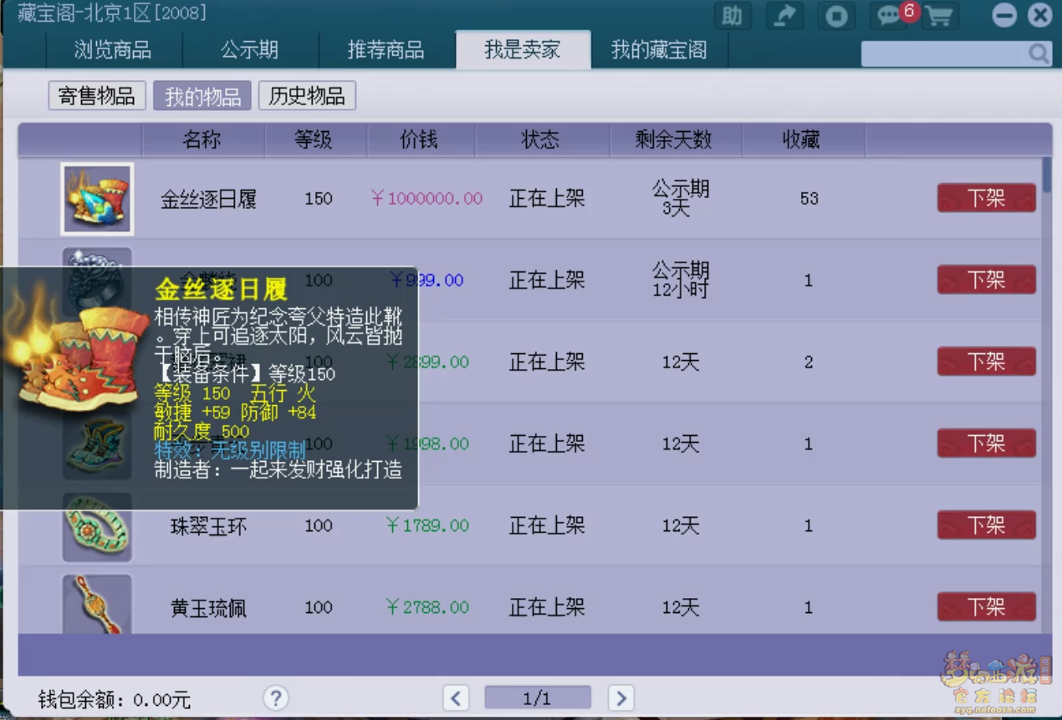Select the 我是卖家 tab
This screenshot has height=720, width=1062.
pos(523,50)
